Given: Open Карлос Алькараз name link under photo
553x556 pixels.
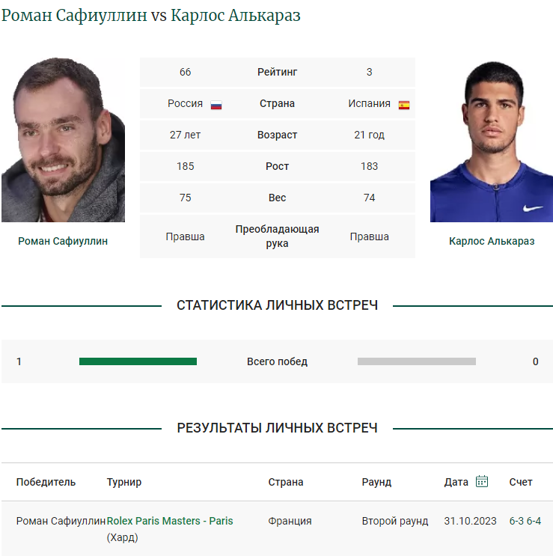Looking at the screenshot, I should coord(492,241).
